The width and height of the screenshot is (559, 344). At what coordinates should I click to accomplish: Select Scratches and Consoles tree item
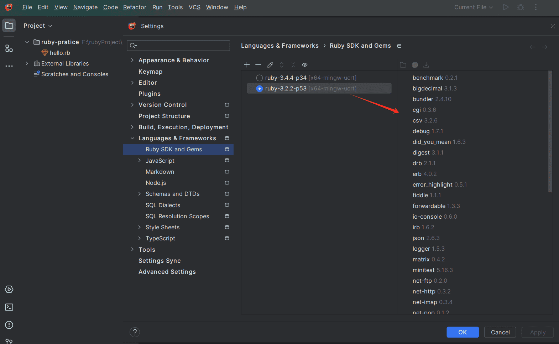[x=75, y=74]
